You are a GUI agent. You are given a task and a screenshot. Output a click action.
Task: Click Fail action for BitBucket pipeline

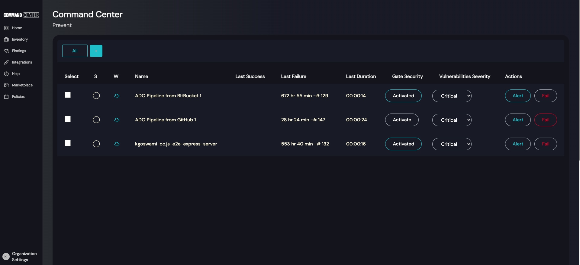(545, 96)
